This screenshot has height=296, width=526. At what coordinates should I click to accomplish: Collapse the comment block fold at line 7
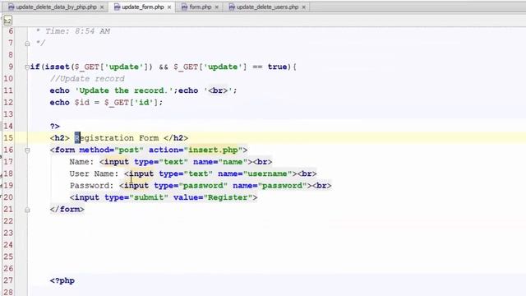[x=27, y=44]
